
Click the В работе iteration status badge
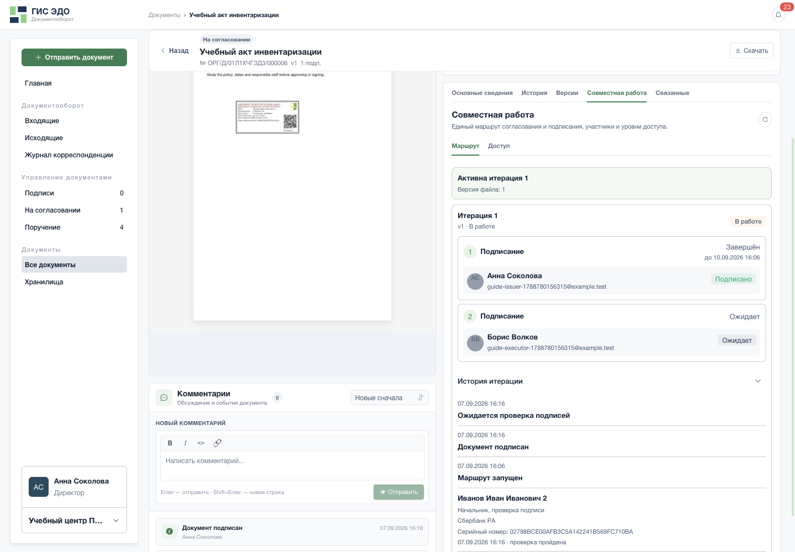748,221
